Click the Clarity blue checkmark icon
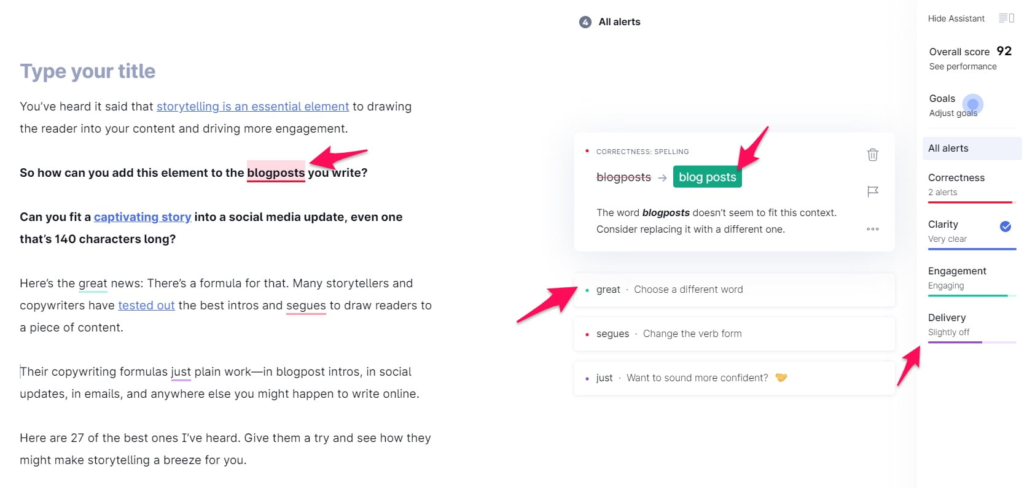 1006,227
